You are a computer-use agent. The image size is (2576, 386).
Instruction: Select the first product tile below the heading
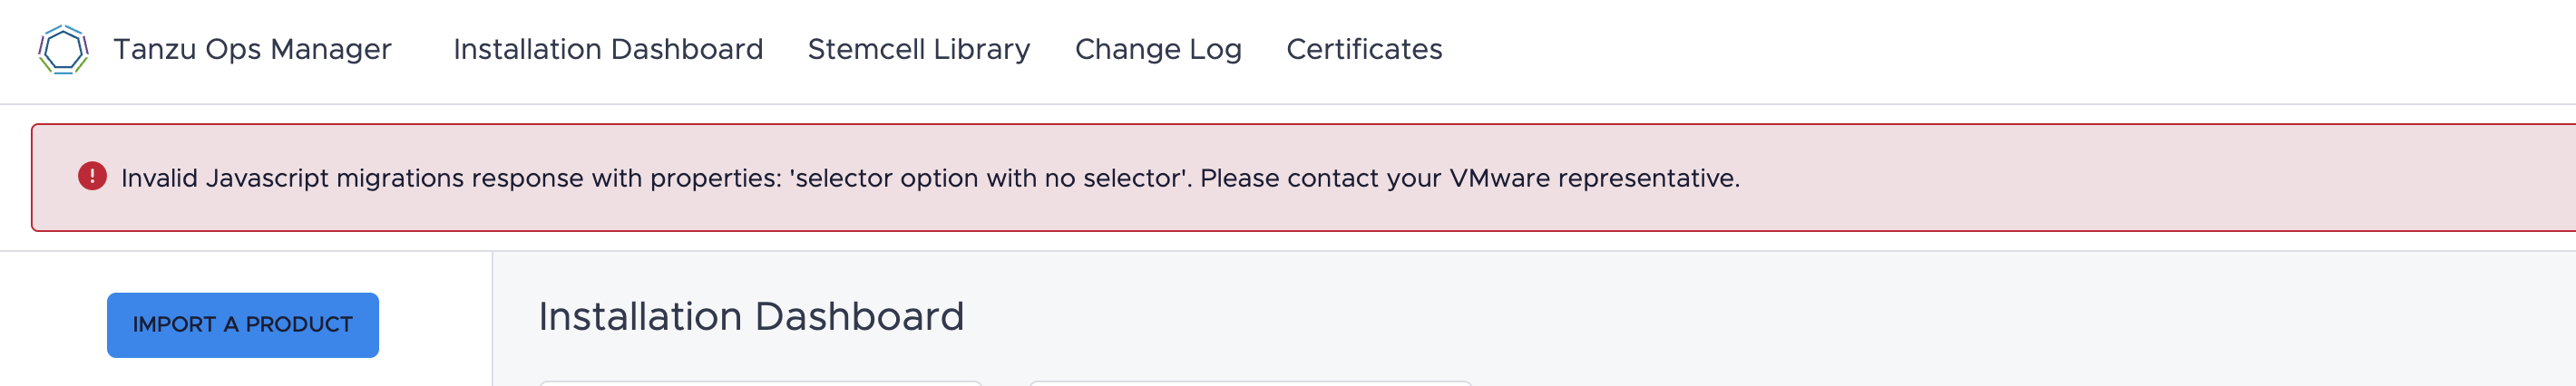click(x=760, y=383)
